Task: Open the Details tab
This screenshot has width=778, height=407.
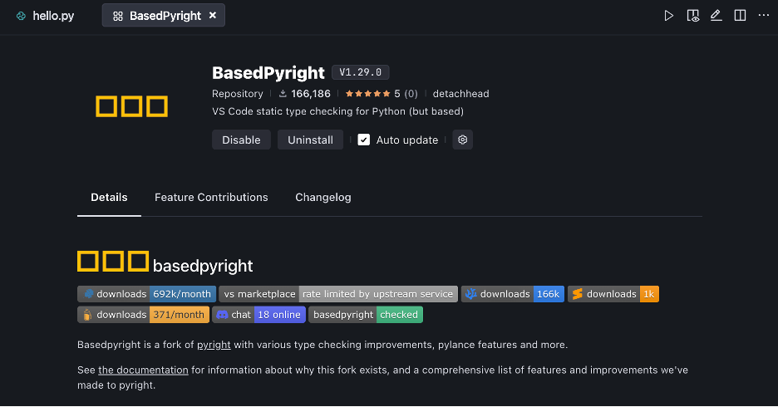Action: (109, 198)
